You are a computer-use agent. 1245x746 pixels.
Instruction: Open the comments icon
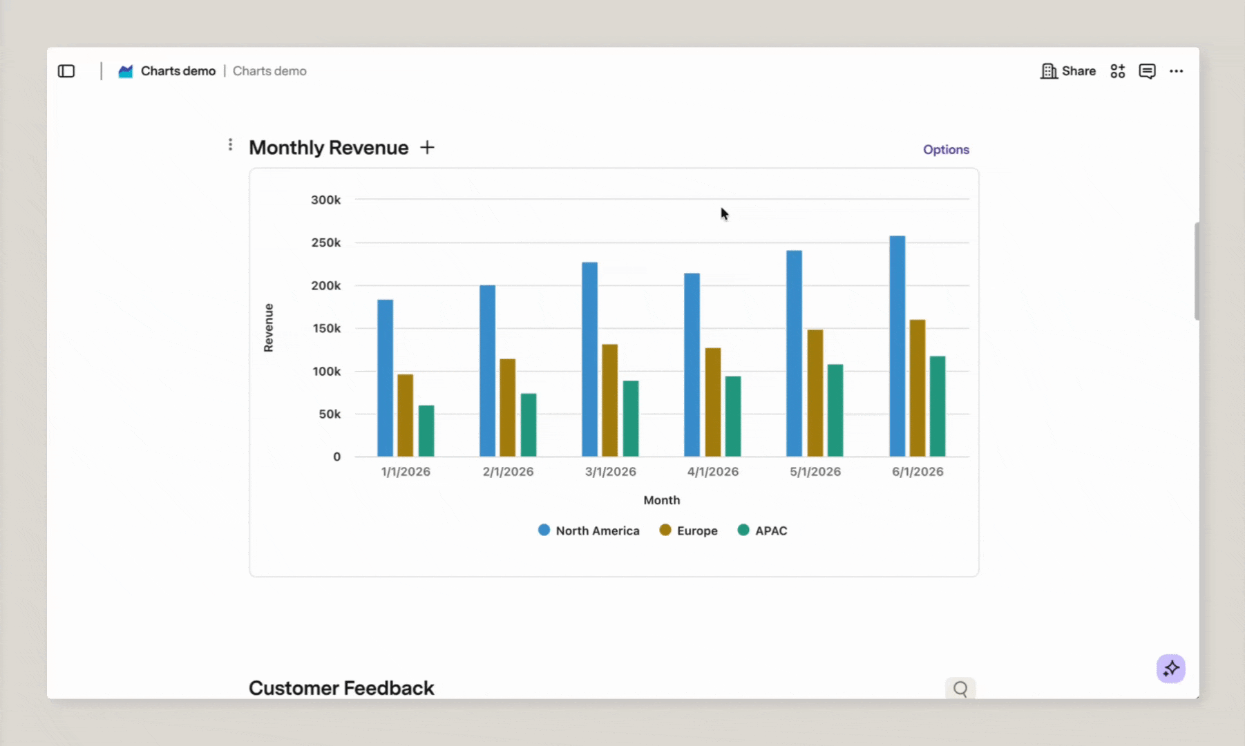(x=1148, y=71)
